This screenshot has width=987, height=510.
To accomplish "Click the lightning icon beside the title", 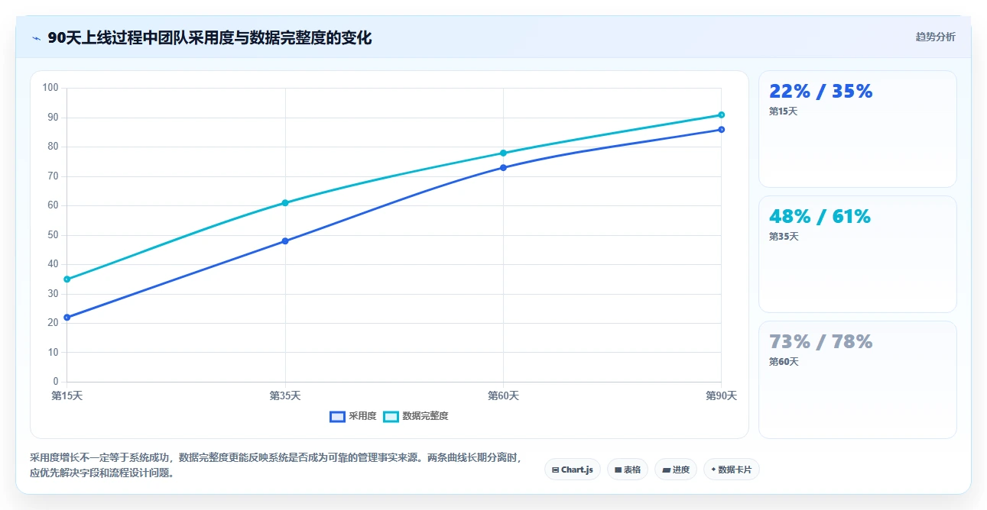I will point(37,38).
